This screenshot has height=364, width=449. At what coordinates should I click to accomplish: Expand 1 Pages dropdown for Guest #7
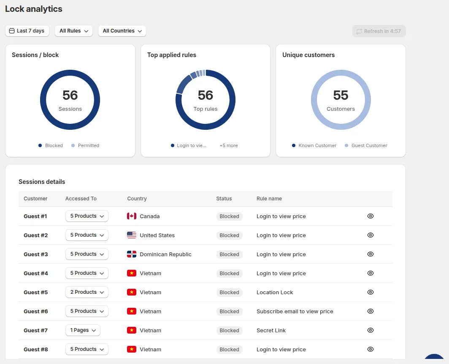83,330
